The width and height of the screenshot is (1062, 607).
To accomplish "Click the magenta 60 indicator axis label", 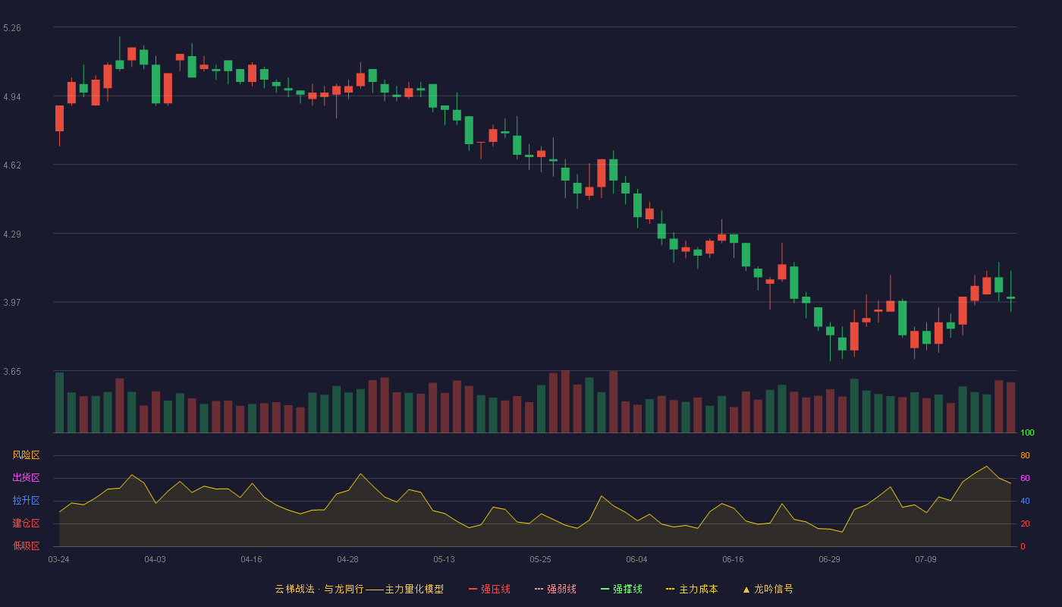I will (1025, 478).
